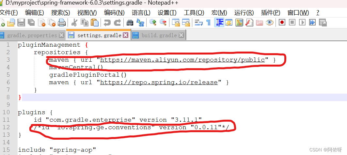
Task: Click the Cut scissors icon
Action: tap(74, 22)
